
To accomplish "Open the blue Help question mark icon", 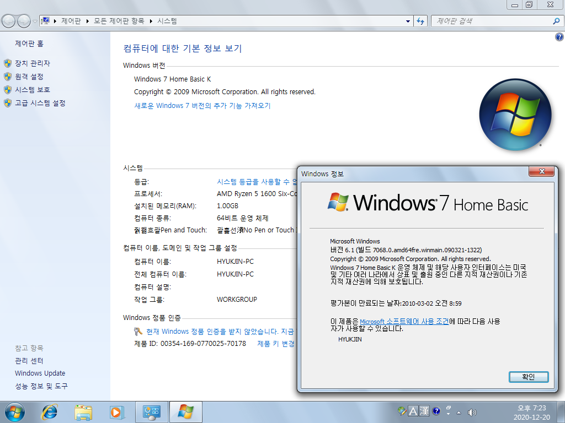I will pos(559,37).
